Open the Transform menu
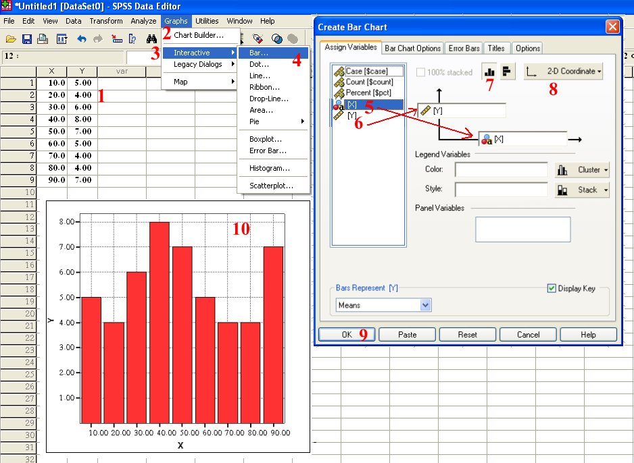 [x=106, y=21]
